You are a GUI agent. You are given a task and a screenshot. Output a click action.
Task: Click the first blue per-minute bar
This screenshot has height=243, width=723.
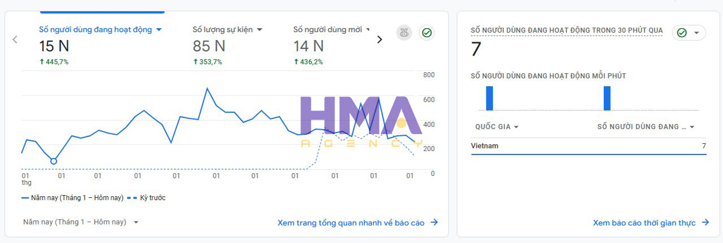[490, 98]
